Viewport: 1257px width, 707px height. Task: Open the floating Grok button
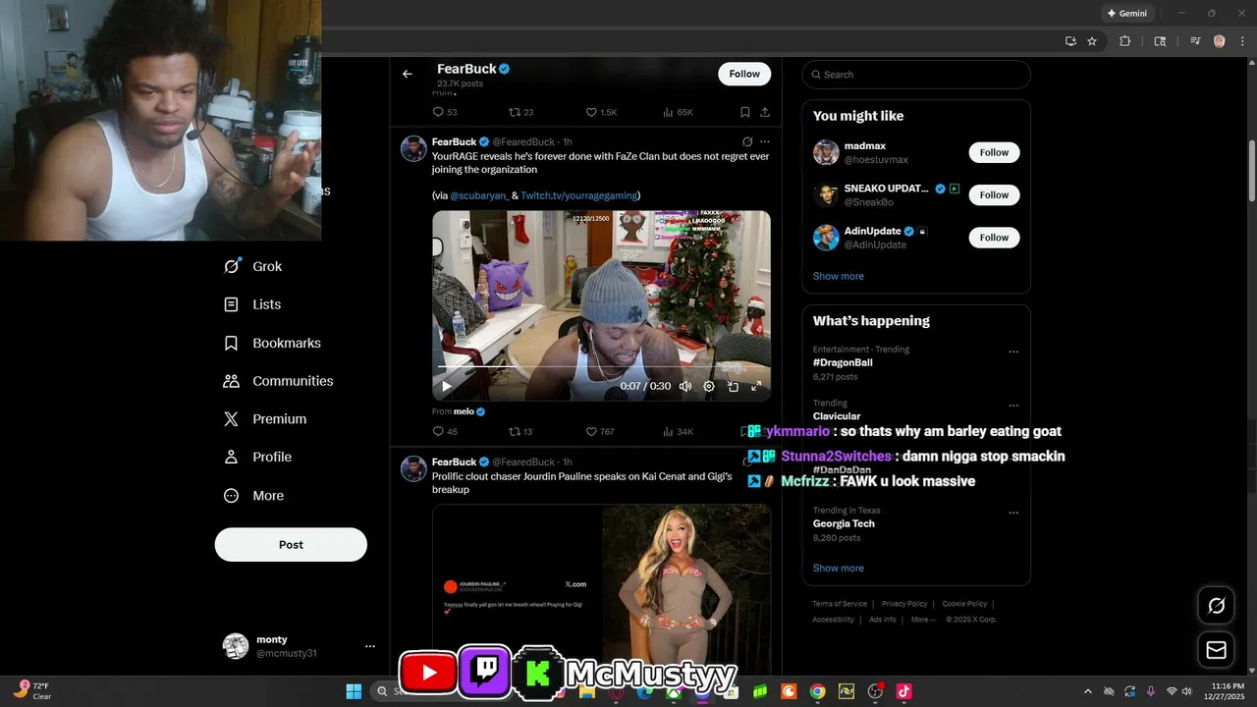[1216, 606]
